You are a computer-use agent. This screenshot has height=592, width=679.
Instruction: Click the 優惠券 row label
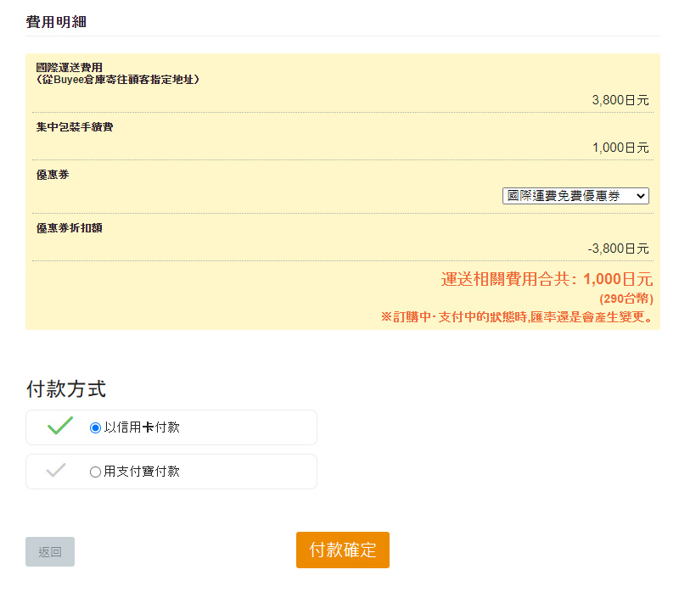point(53,175)
